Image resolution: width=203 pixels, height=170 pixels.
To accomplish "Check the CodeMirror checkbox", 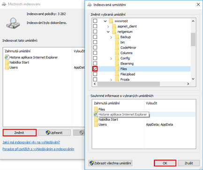I will coord(95,47).
